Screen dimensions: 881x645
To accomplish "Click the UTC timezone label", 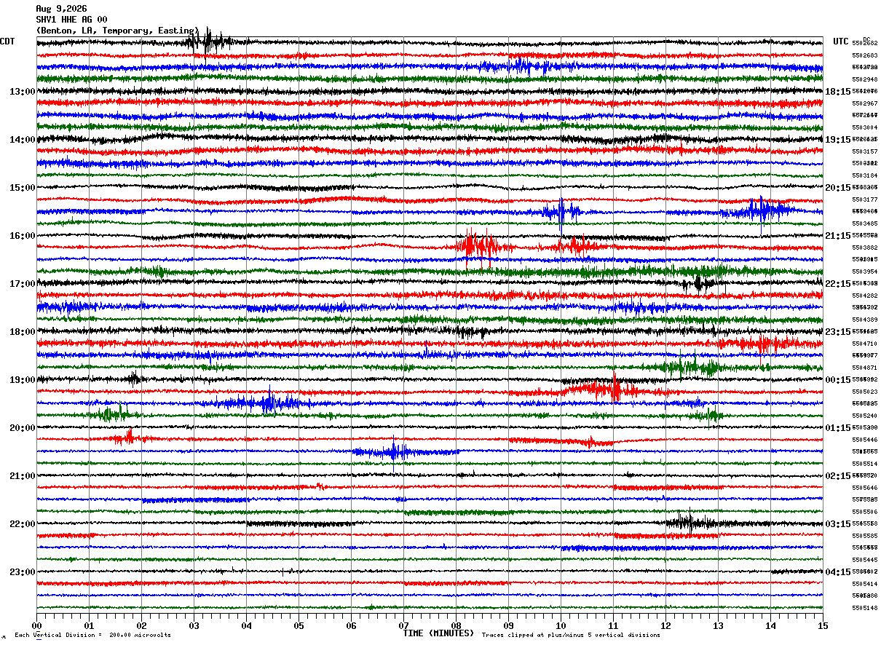I will (x=841, y=41).
